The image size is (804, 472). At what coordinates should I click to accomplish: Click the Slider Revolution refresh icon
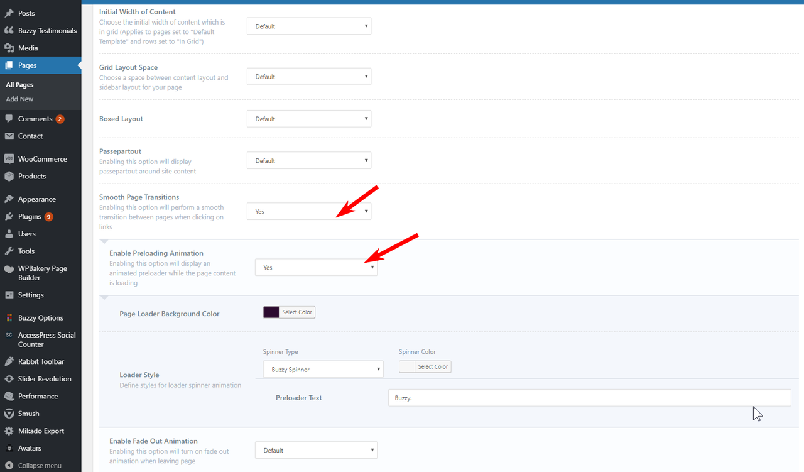click(x=9, y=379)
